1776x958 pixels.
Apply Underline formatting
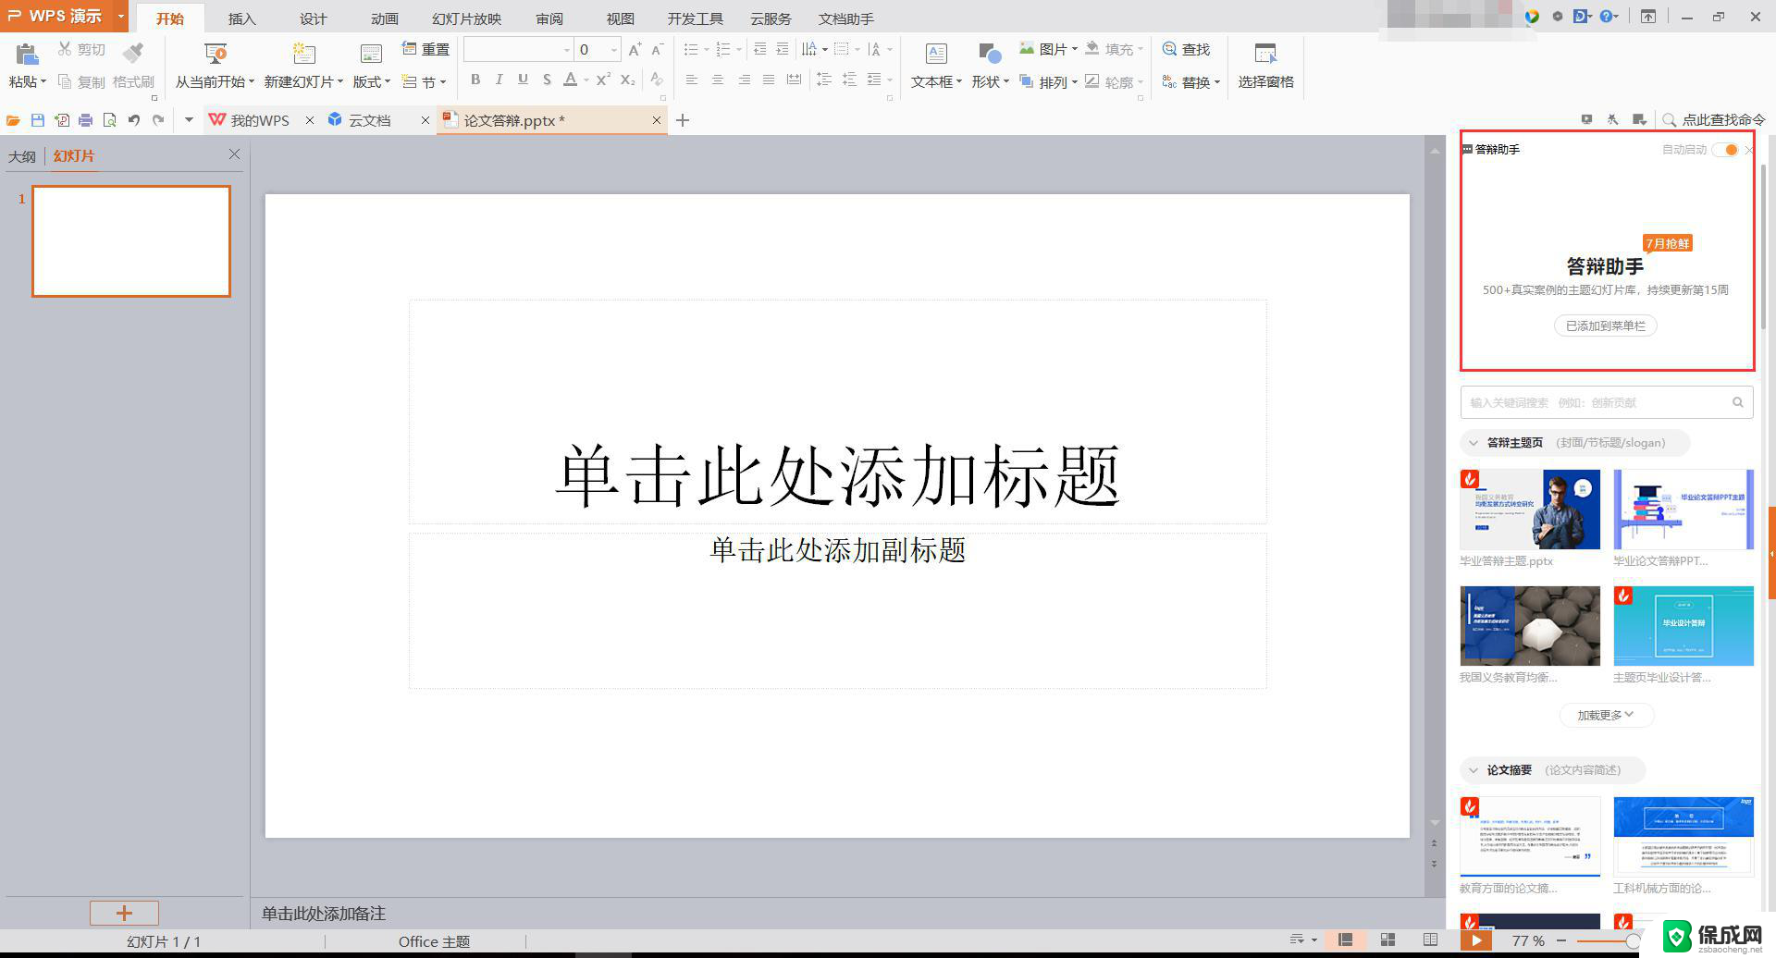524,80
